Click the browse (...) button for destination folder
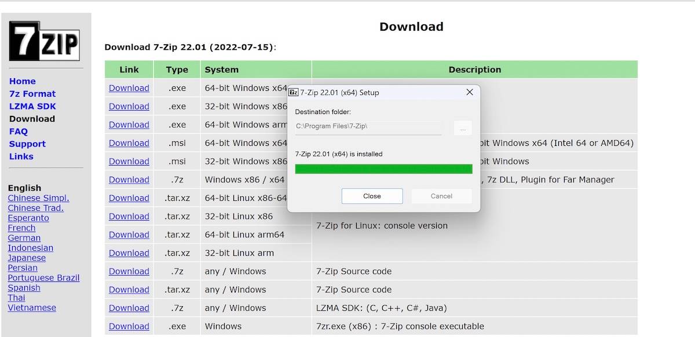Viewport: 695px width, 337px height. click(463, 129)
